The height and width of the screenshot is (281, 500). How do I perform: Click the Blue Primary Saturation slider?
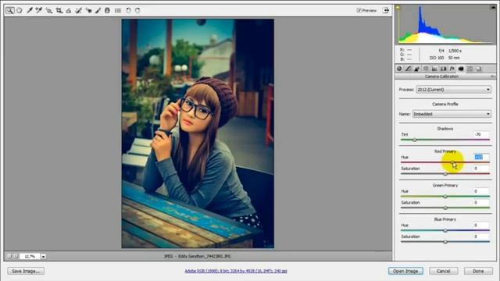(445, 241)
